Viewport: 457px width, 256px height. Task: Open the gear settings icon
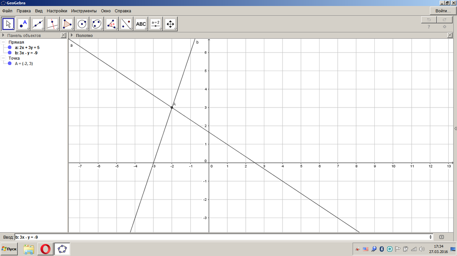444,27
